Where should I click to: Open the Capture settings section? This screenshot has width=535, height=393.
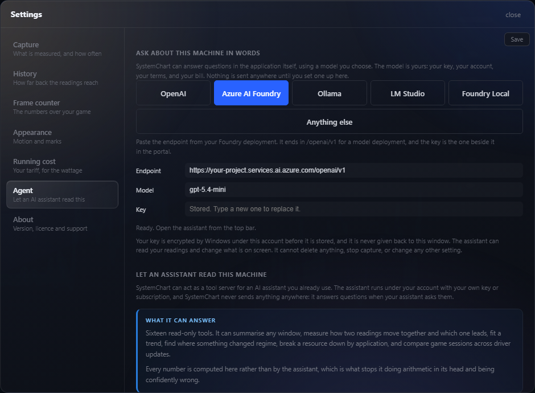click(62, 49)
